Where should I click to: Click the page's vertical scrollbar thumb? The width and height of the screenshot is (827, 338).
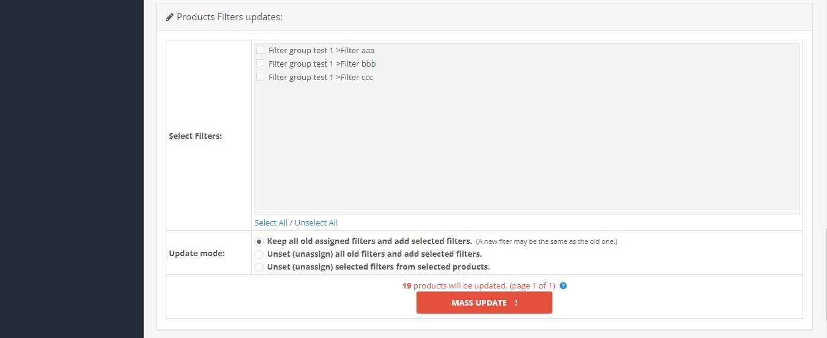(826, 279)
